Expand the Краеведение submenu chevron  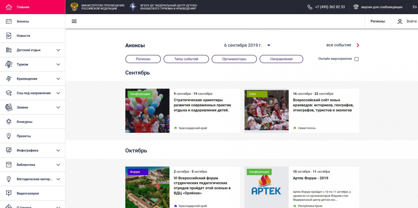point(58,79)
